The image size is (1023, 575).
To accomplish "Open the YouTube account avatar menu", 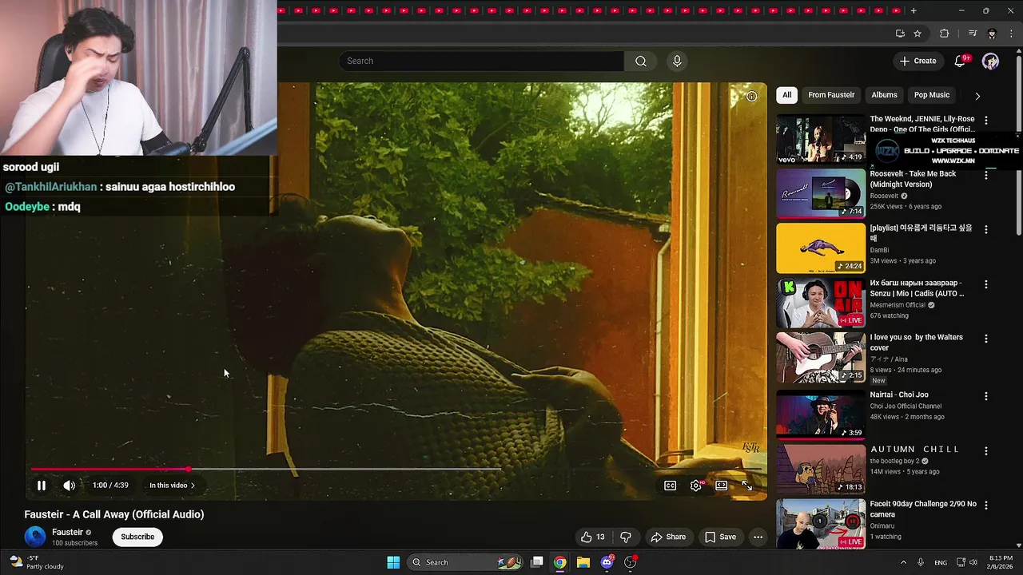I will (x=990, y=61).
